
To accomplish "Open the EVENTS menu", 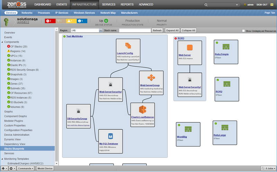I will (62, 4).
